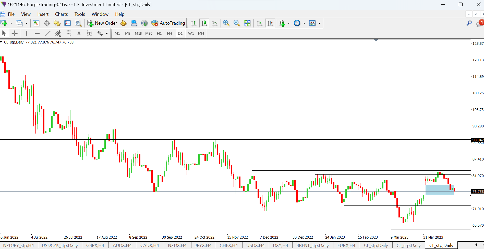Switch to the BRENT_stp,Daily chart tab

point(312,245)
